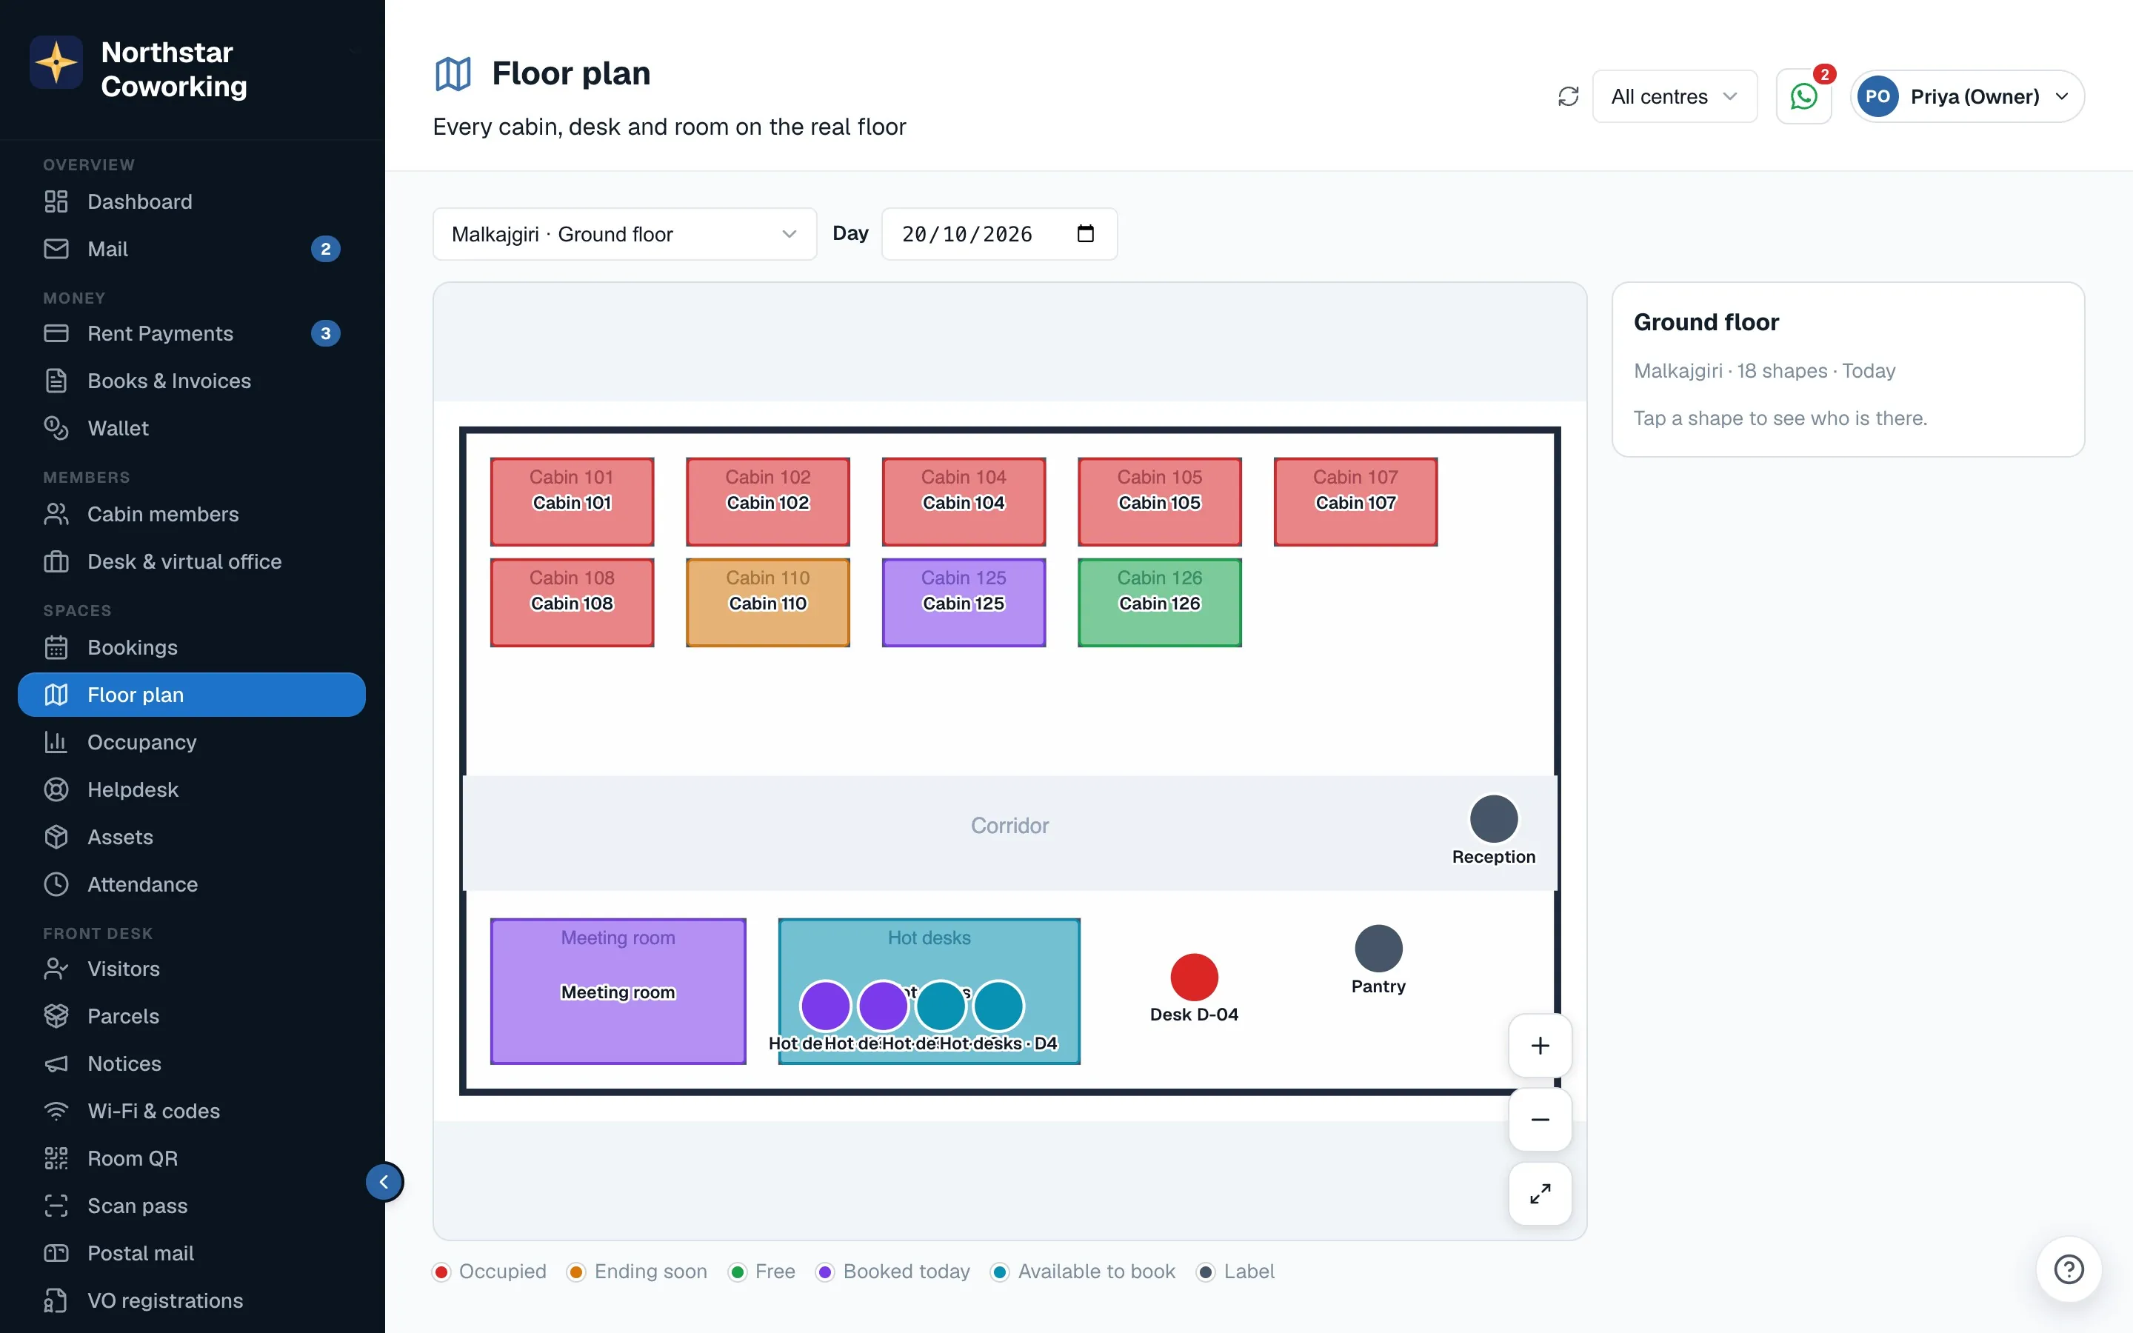Click the Rent Payments count badge 3

click(325, 333)
